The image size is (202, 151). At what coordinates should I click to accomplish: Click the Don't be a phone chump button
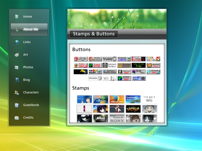coord(110,72)
